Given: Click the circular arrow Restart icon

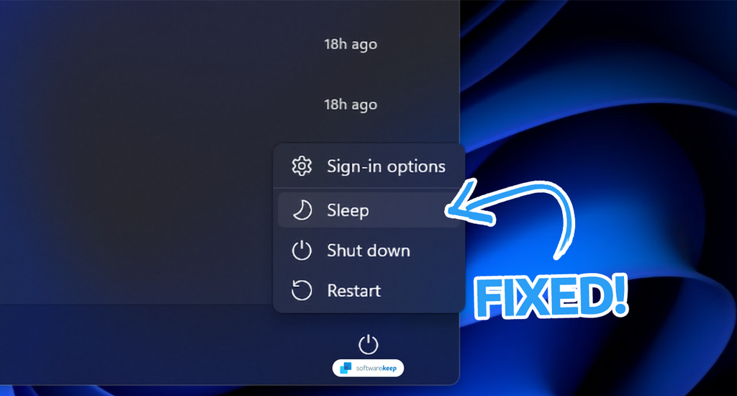Looking at the screenshot, I should click(x=302, y=291).
